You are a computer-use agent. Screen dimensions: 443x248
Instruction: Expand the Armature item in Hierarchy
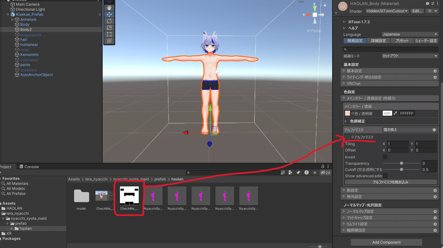click(12, 19)
